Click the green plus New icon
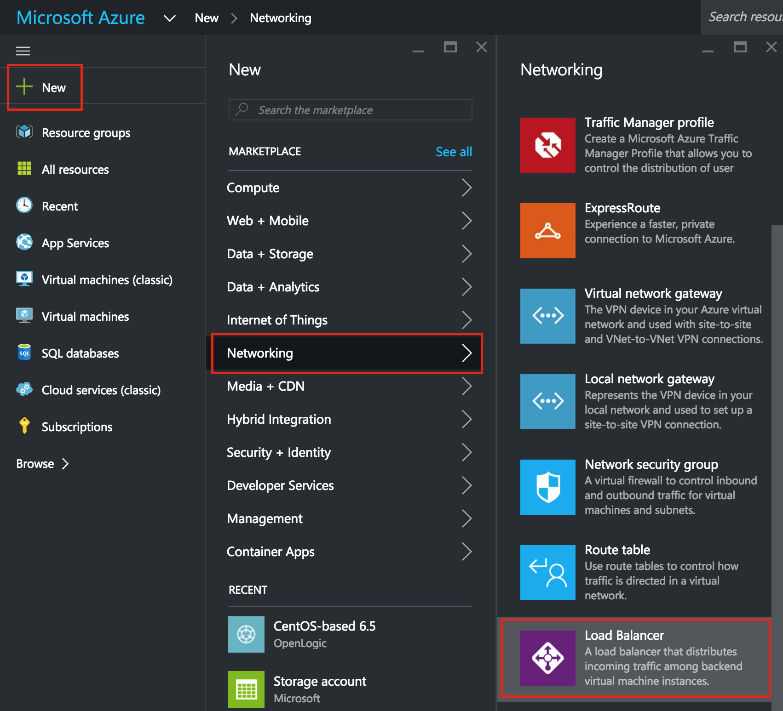The height and width of the screenshot is (711, 783). pyautogui.click(x=24, y=86)
